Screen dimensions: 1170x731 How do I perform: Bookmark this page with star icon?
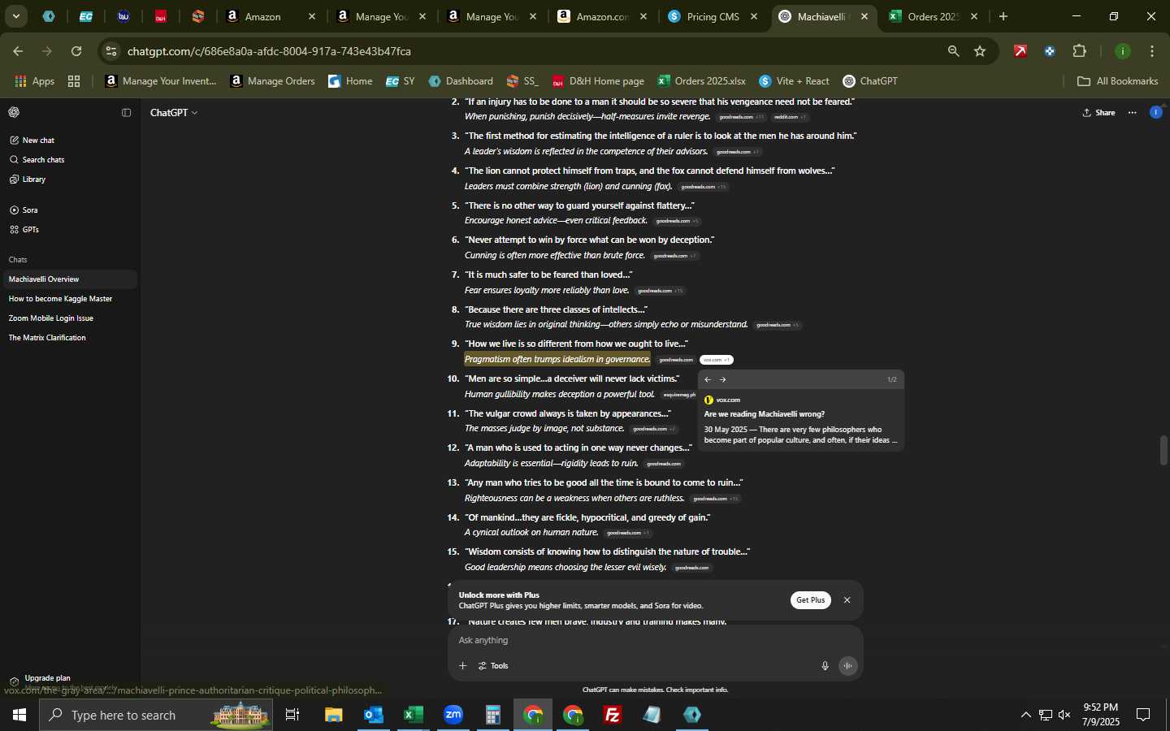click(980, 51)
